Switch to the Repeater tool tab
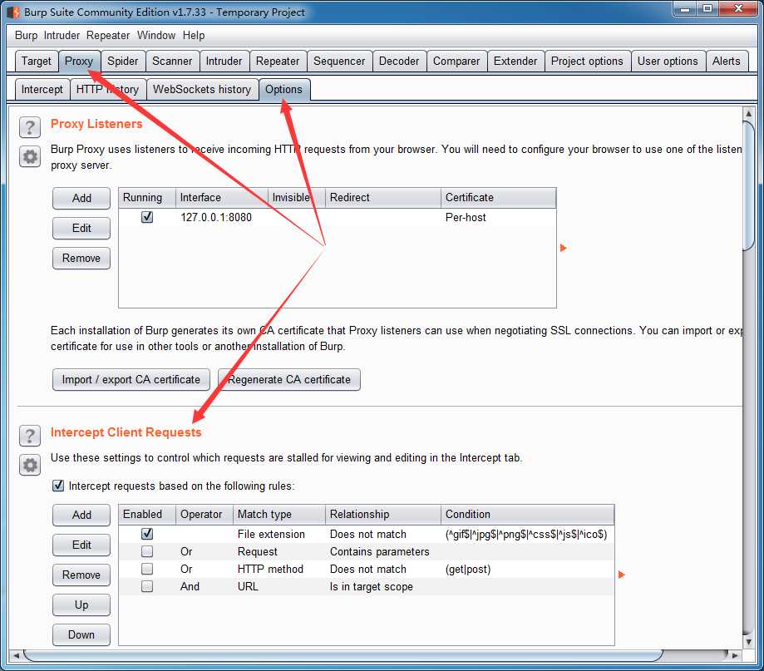 pos(278,61)
